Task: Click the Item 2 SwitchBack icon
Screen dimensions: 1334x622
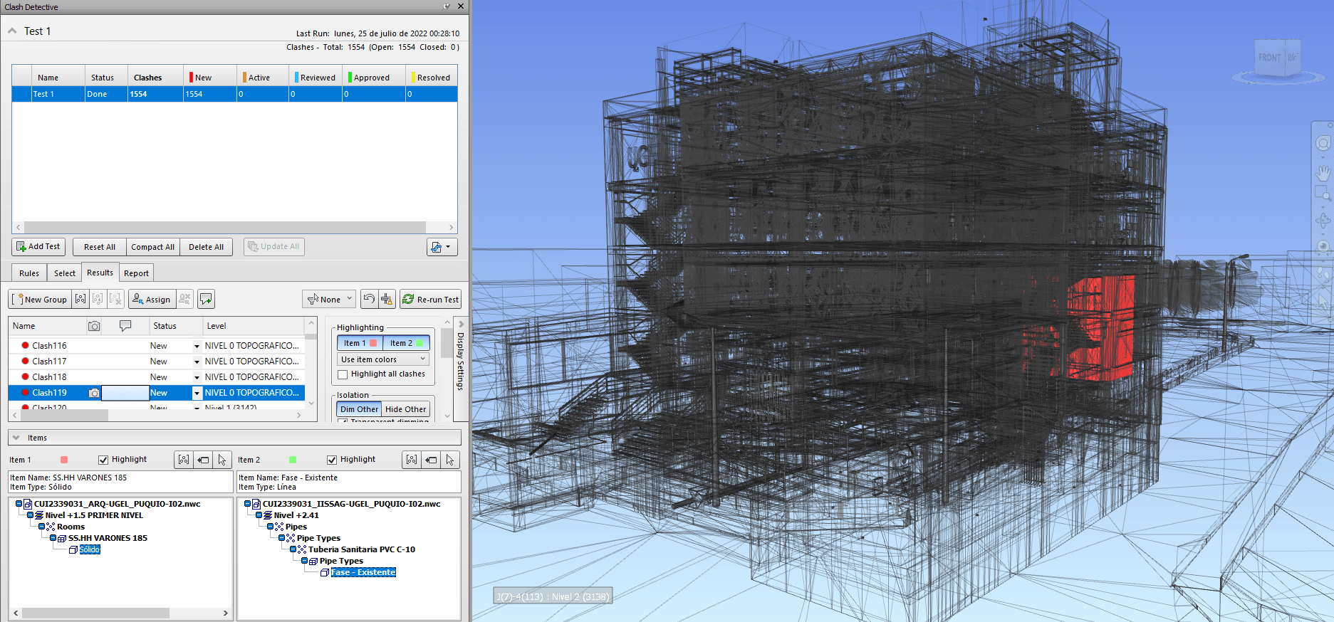Action: (x=431, y=460)
